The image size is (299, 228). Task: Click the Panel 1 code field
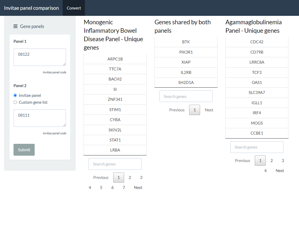pos(40,57)
